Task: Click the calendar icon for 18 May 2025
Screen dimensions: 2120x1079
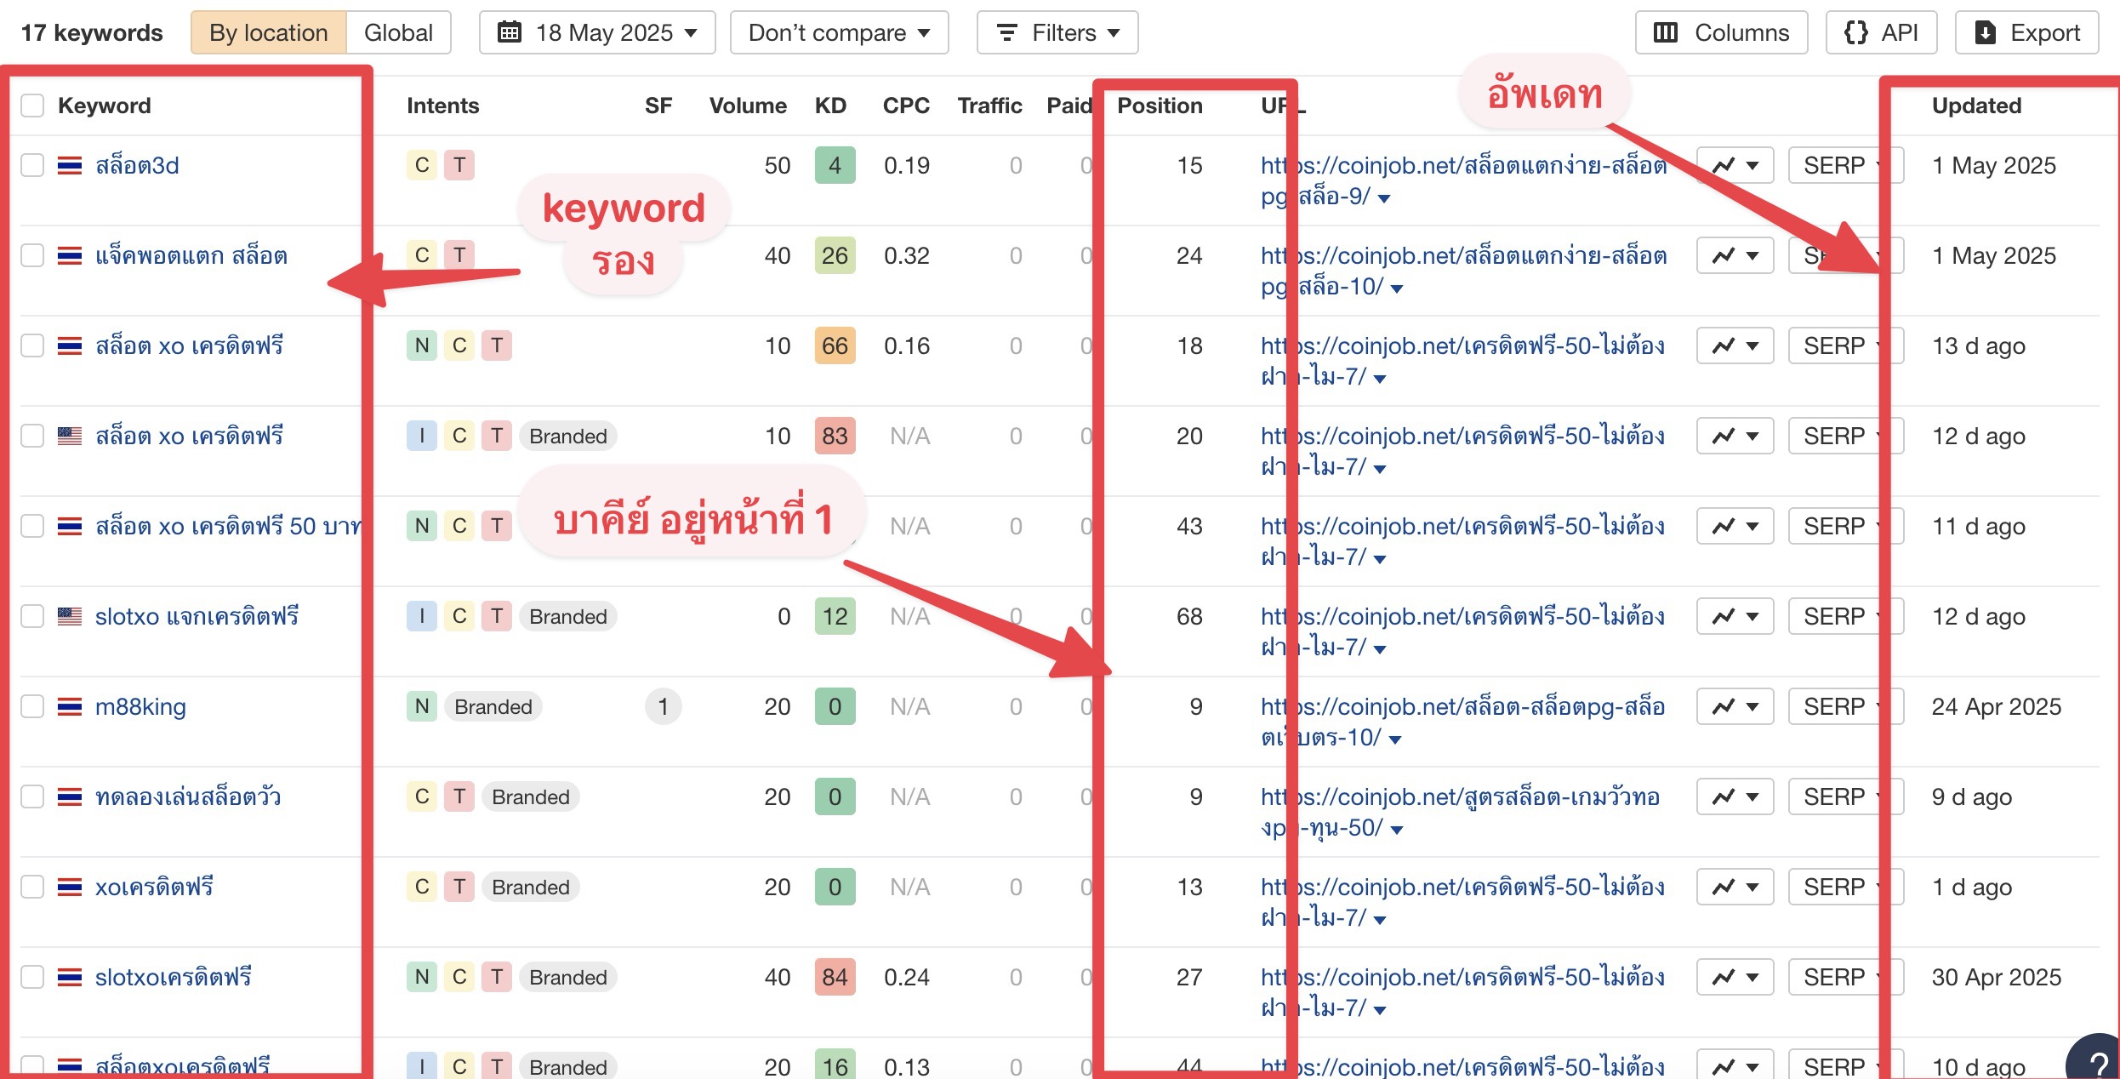Action: pyautogui.click(x=510, y=32)
